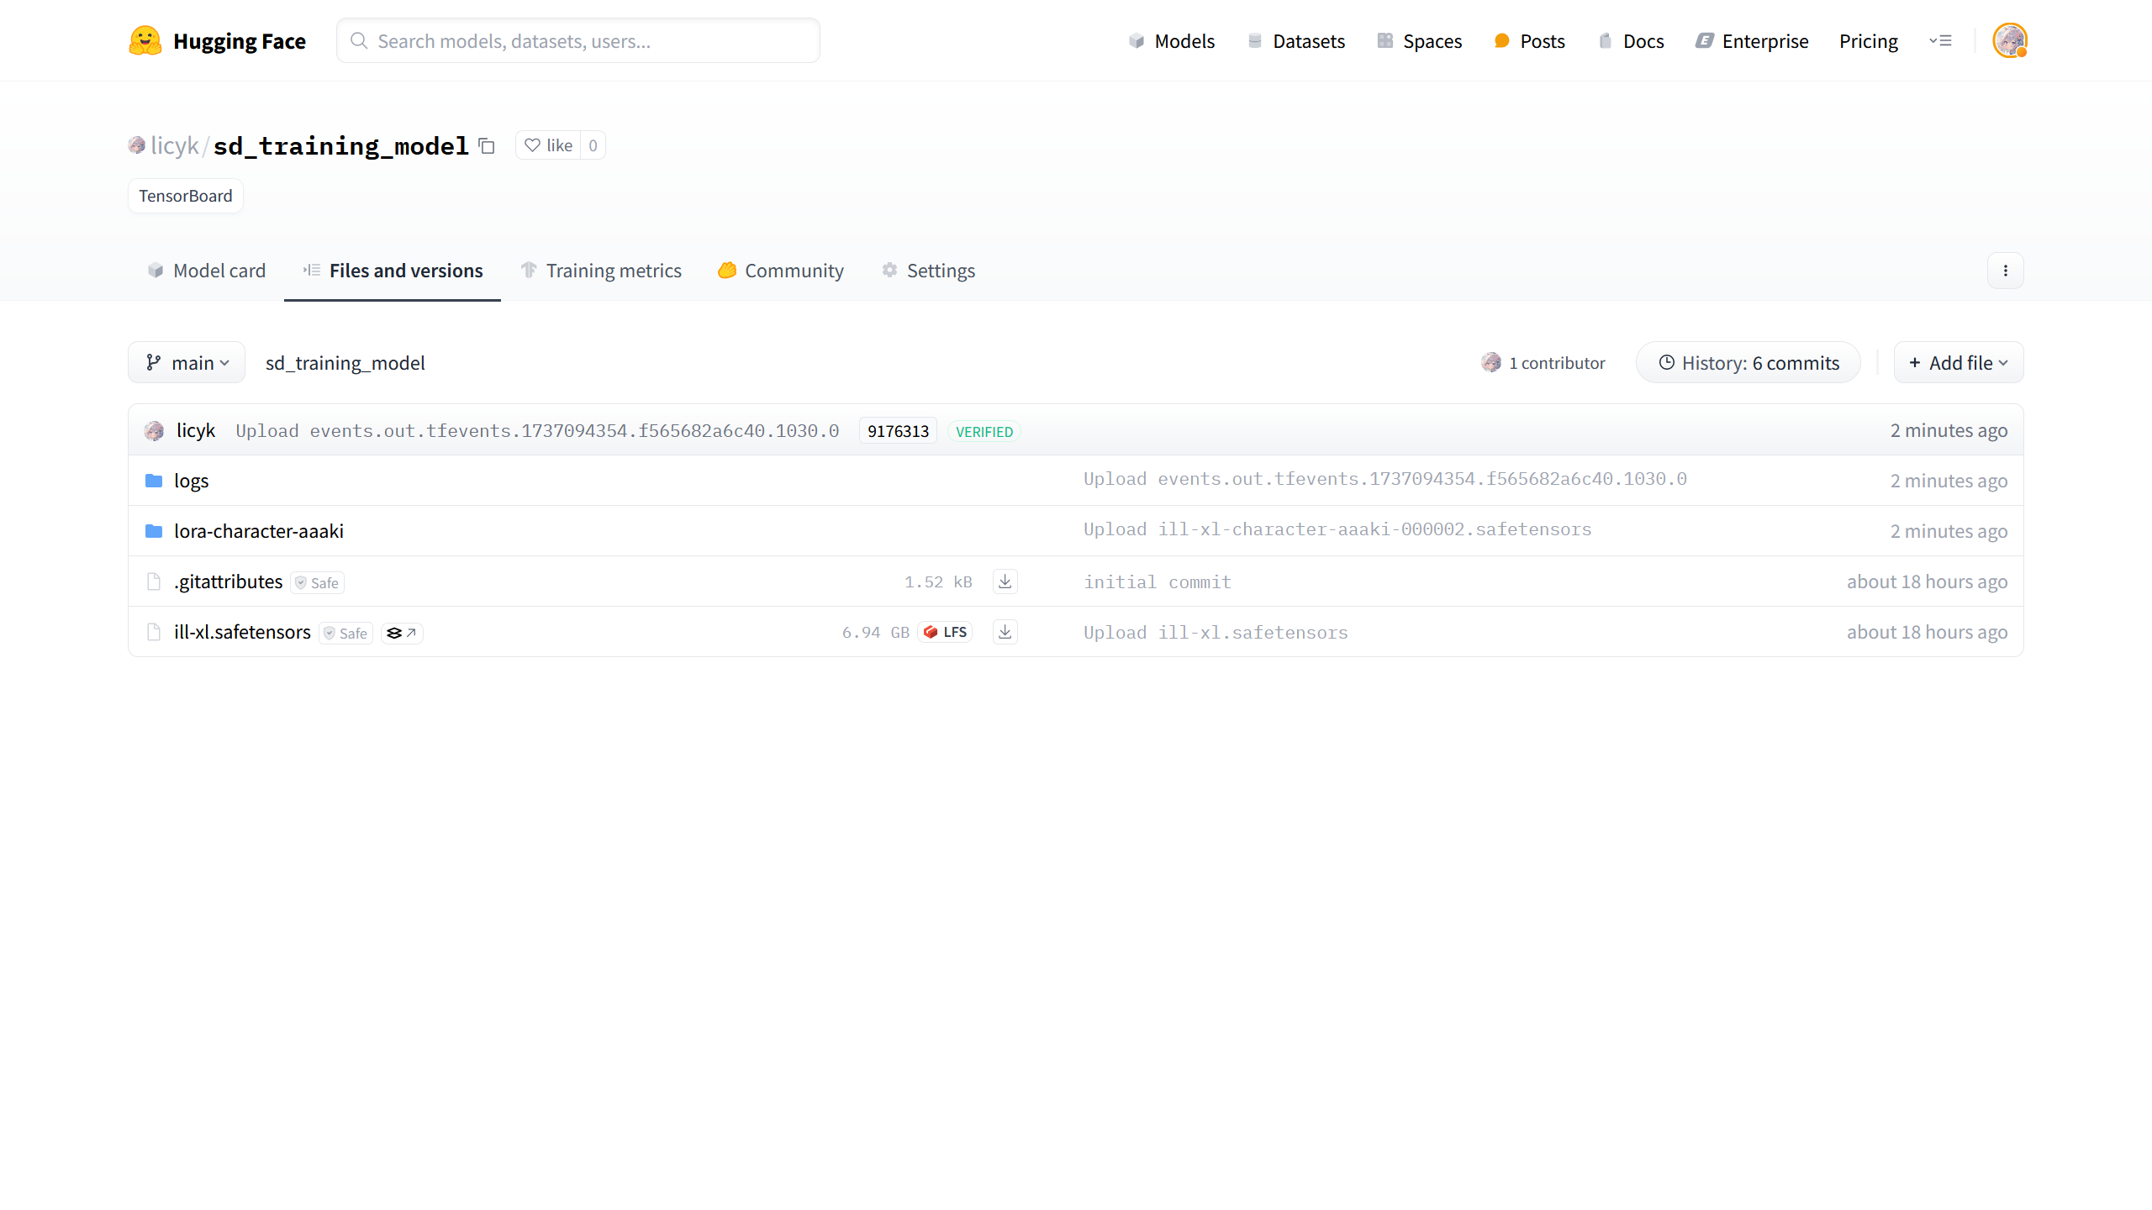The image size is (2152, 1210).
Task: Click commit hash 9176313
Action: 898,431
